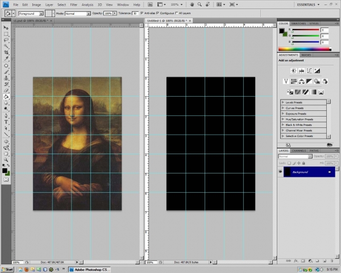Pick a color from the spectrum ramp
Viewport: 341px width, 273px height.
tap(305, 49)
